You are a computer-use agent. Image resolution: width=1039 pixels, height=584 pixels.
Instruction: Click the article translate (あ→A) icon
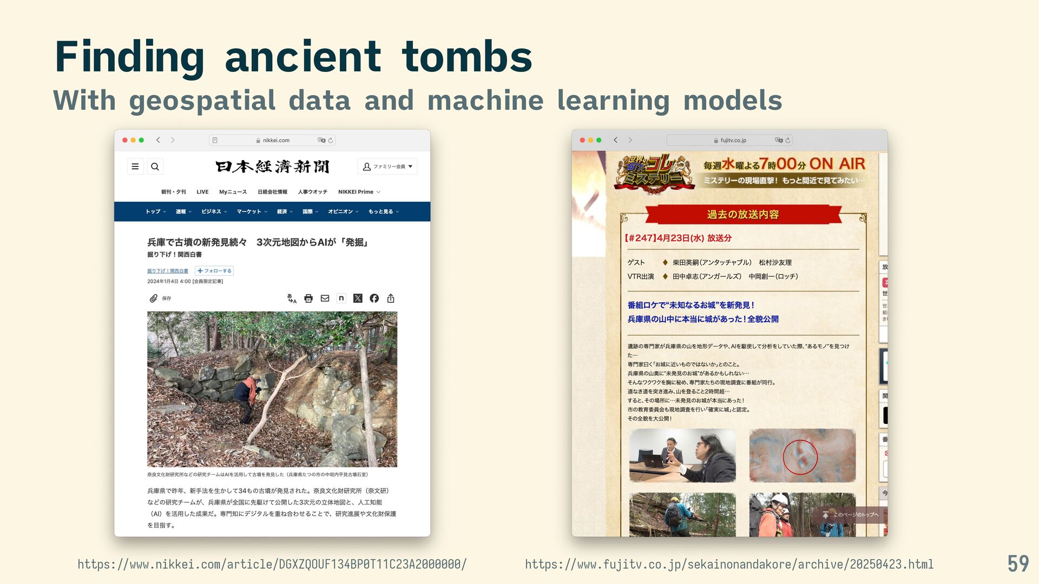[292, 298]
